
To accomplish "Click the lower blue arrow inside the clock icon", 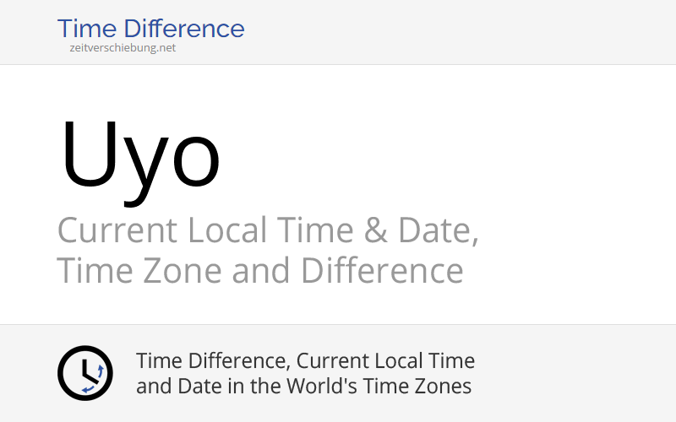I will coord(88,389).
